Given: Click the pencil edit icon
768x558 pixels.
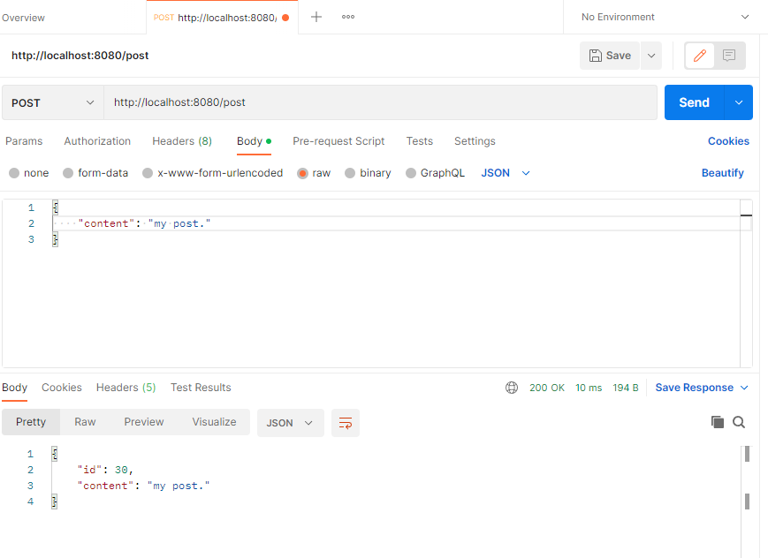Looking at the screenshot, I should 699,56.
